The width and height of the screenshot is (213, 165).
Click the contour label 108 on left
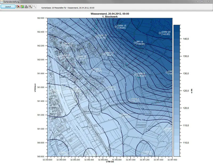(63, 85)
